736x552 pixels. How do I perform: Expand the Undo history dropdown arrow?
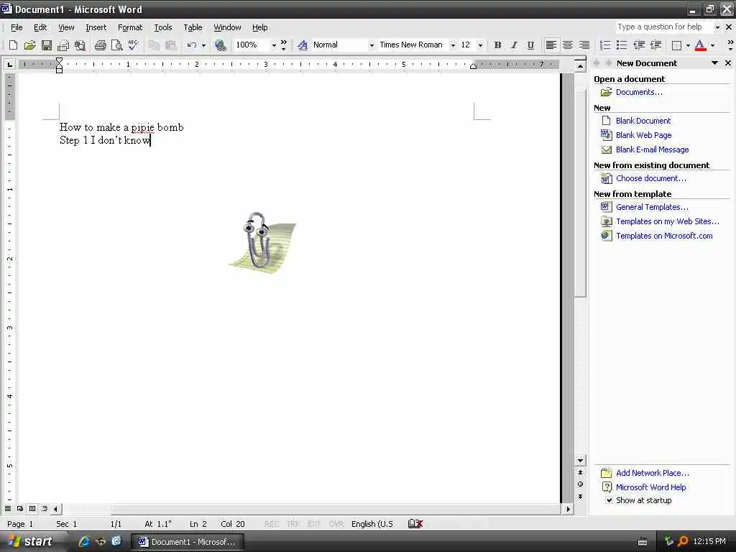coord(203,45)
